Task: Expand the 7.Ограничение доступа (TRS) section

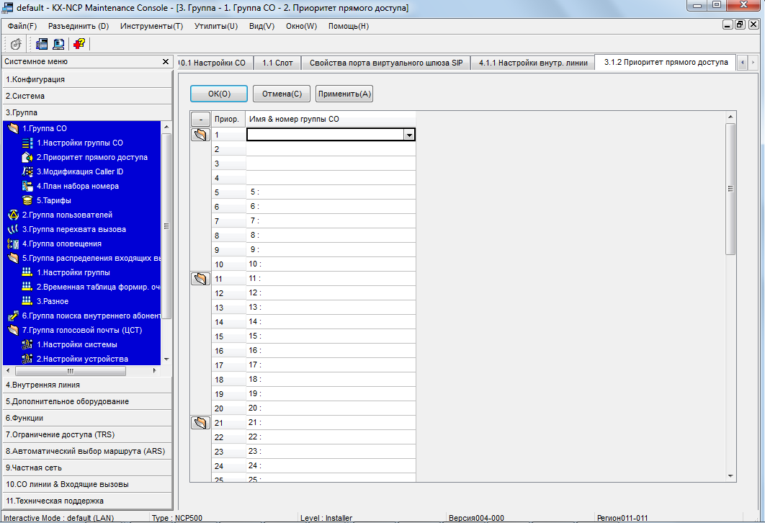Action: coord(59,434)
